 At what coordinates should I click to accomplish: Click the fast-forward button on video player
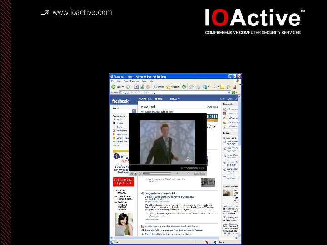[x=140, y=173]
